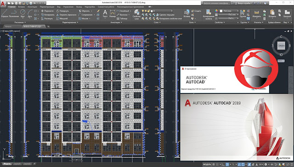This screenshot has height=167, width=294.
Task: Expand the Свойства panel dropdown
Action: tap(220, 23)
